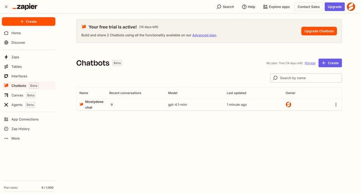This screenshot has width=361, height=194.
Task: Click the Model column header
Action: 172,93
